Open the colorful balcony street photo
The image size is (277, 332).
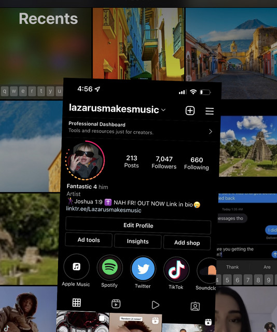(138, 44)
